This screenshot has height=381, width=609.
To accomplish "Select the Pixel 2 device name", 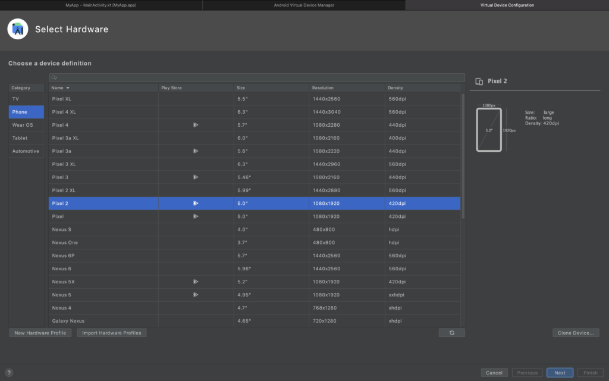I will [x=60, y=204].
